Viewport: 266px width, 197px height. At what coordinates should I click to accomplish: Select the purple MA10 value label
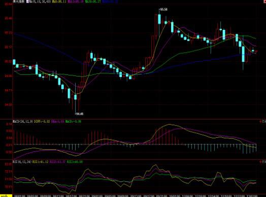coord(76,2)
